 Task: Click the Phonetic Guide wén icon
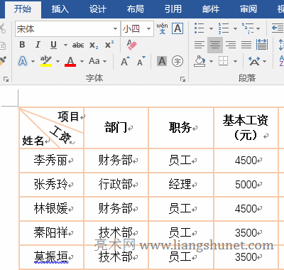[x=162, y=28]
